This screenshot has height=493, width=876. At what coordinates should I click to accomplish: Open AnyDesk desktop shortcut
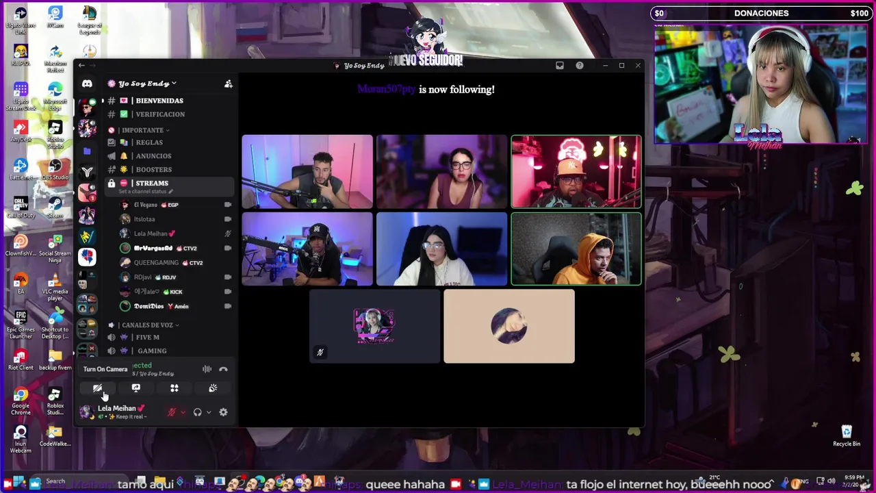21,131
